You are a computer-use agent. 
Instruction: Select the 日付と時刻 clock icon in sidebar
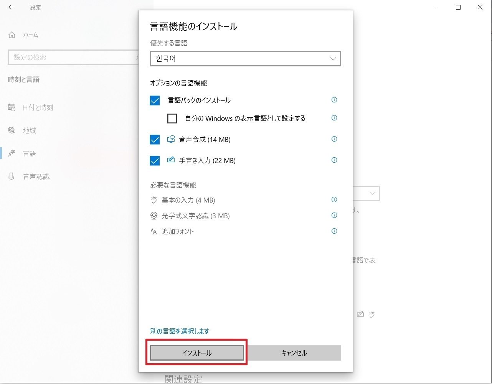pyautogui.click(x=12, y=107)
